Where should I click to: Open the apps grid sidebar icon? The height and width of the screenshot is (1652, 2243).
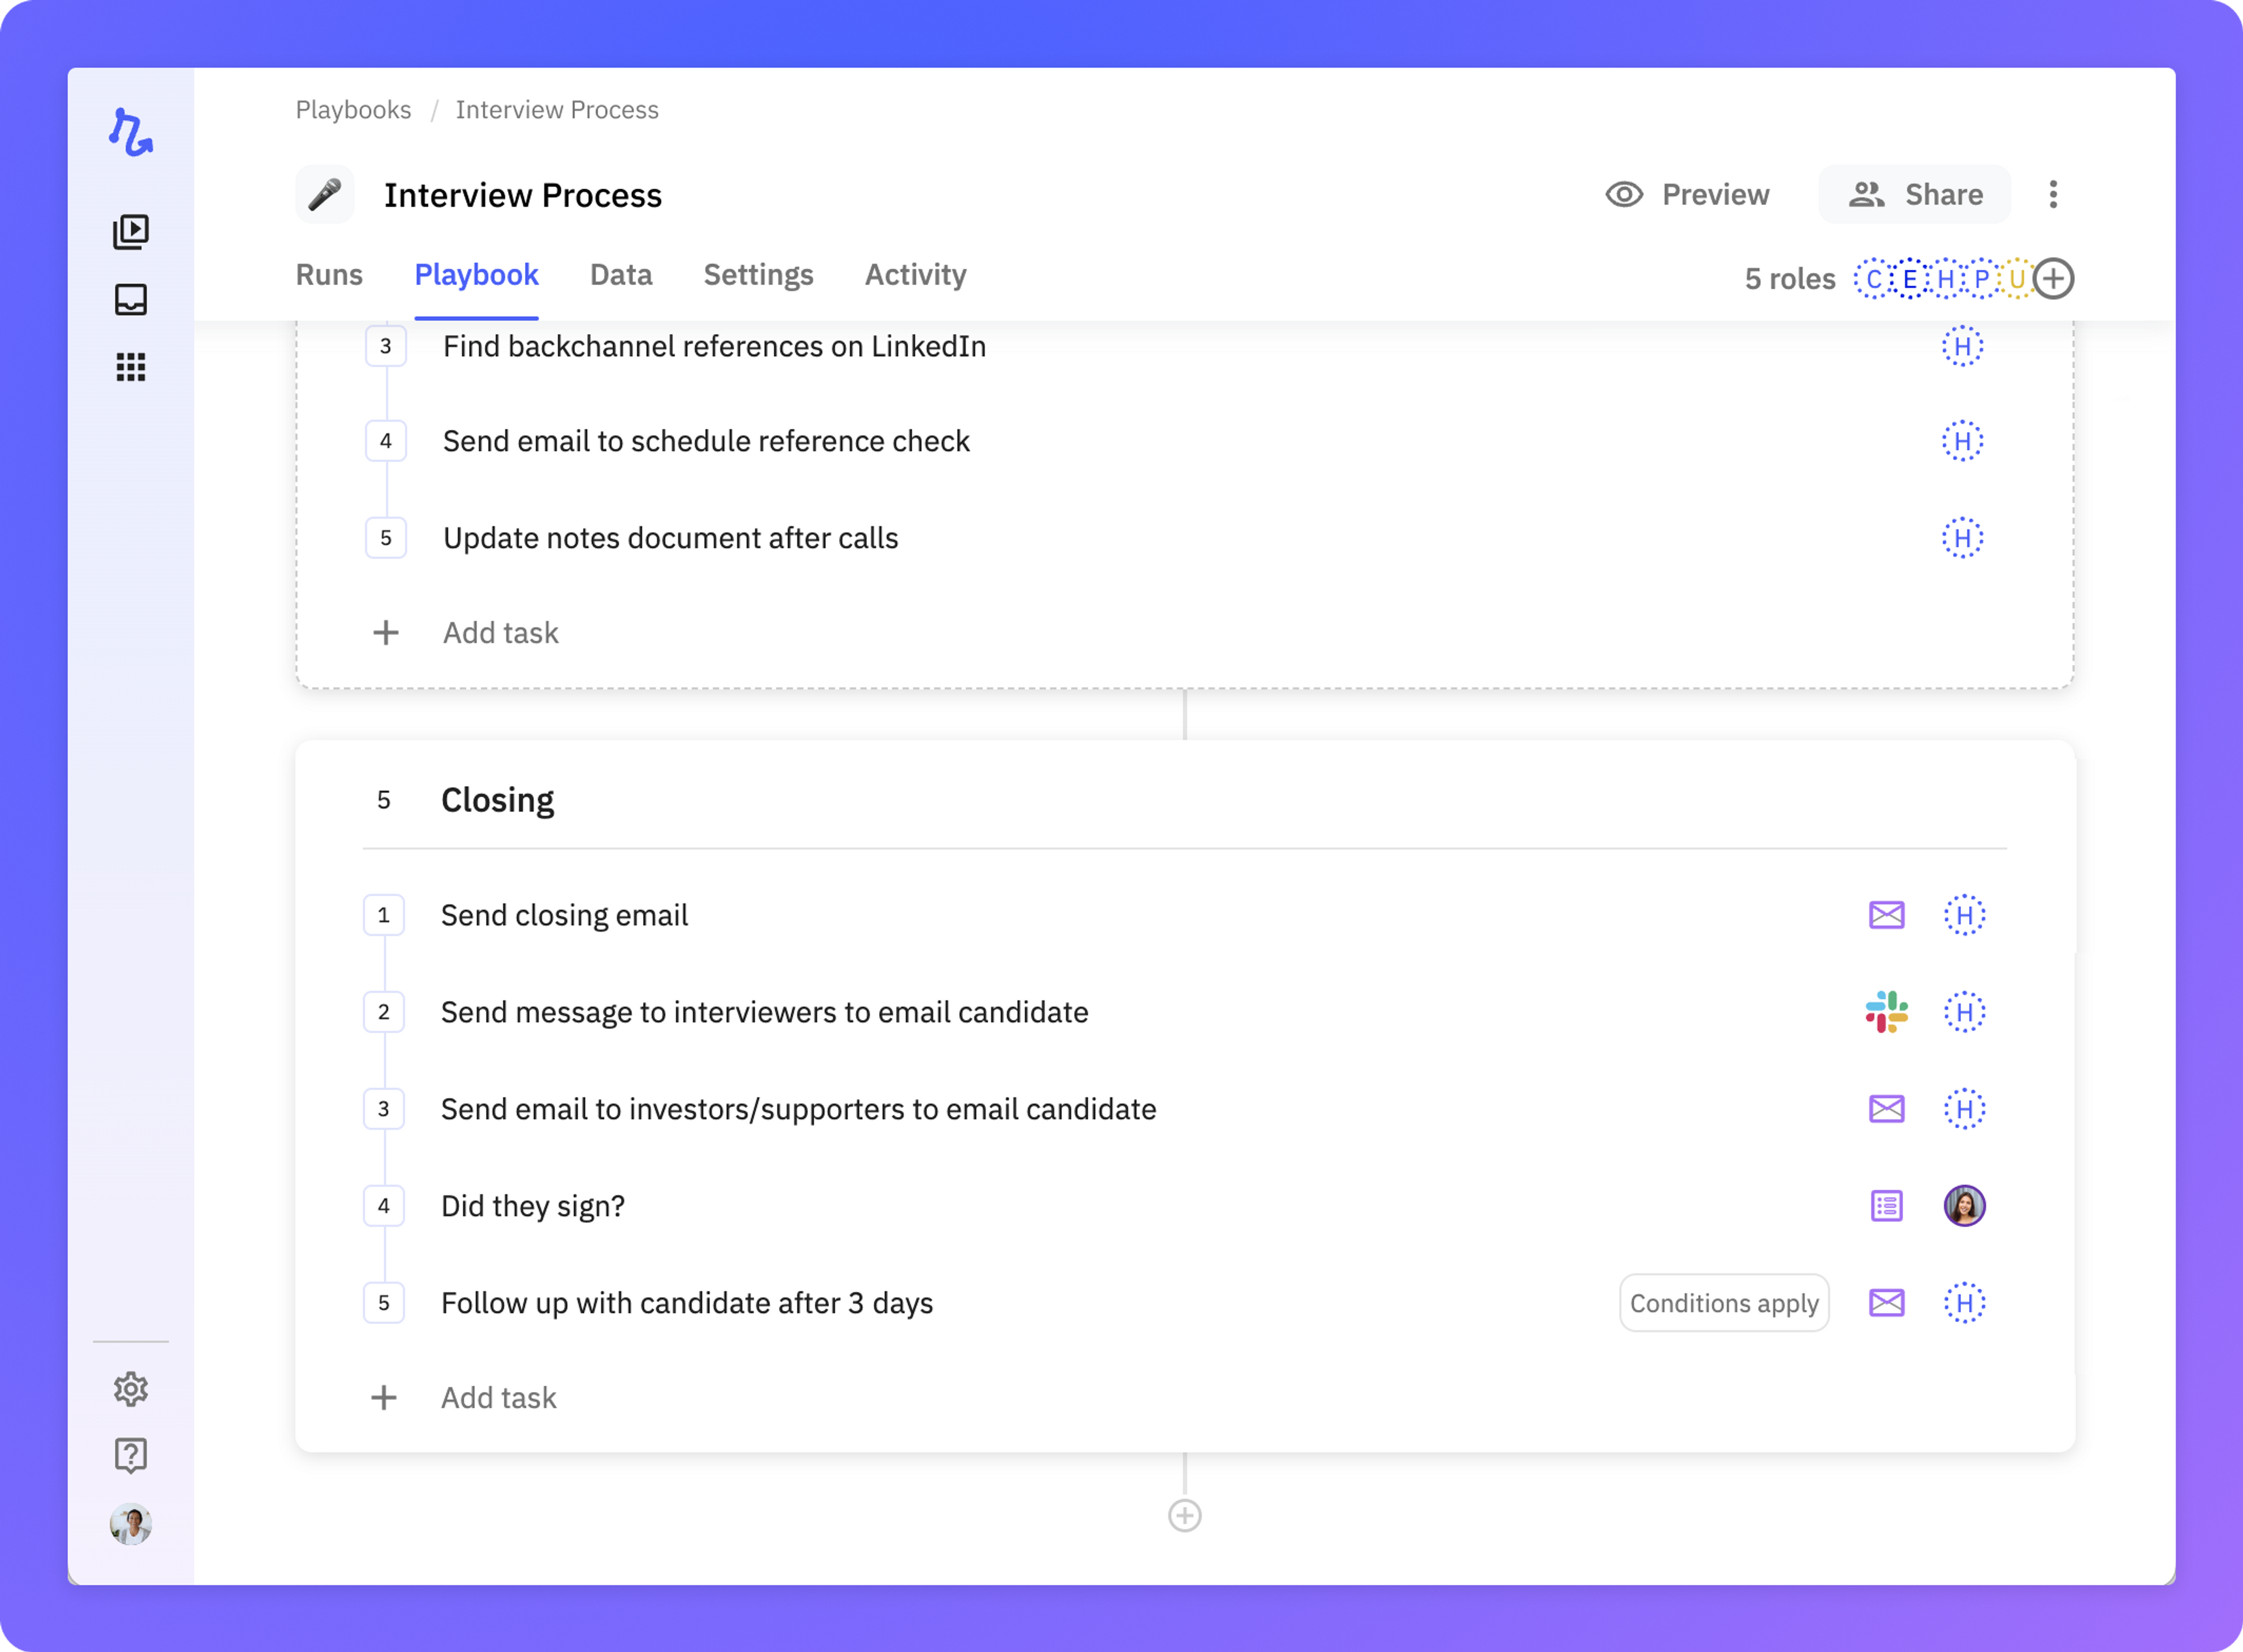tap(131, 367)
